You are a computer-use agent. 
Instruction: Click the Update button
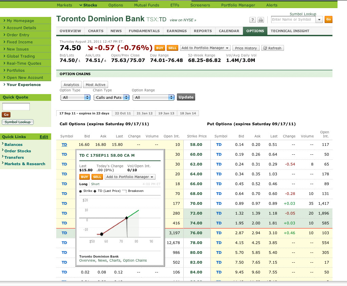click(x=186, y=97)
